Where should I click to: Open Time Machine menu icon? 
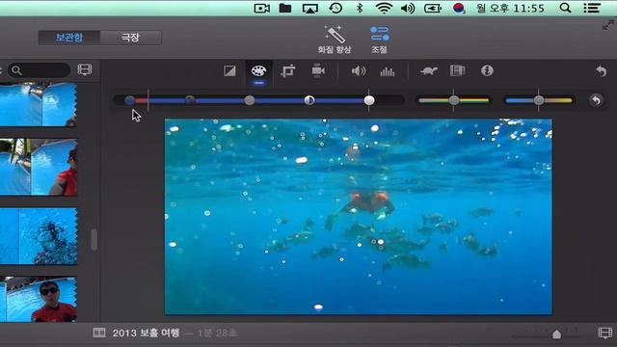click(335, 8)
